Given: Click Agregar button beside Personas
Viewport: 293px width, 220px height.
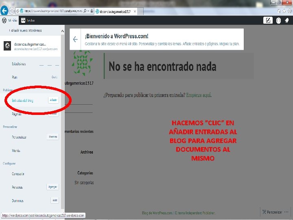Looking at the screenshot, I should (52, 187).
